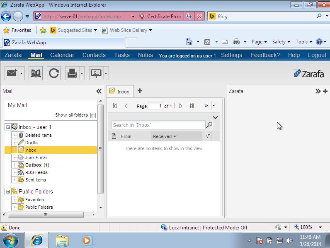
Task: Select the Junk E-mail folder
Action: click(36, 157)
